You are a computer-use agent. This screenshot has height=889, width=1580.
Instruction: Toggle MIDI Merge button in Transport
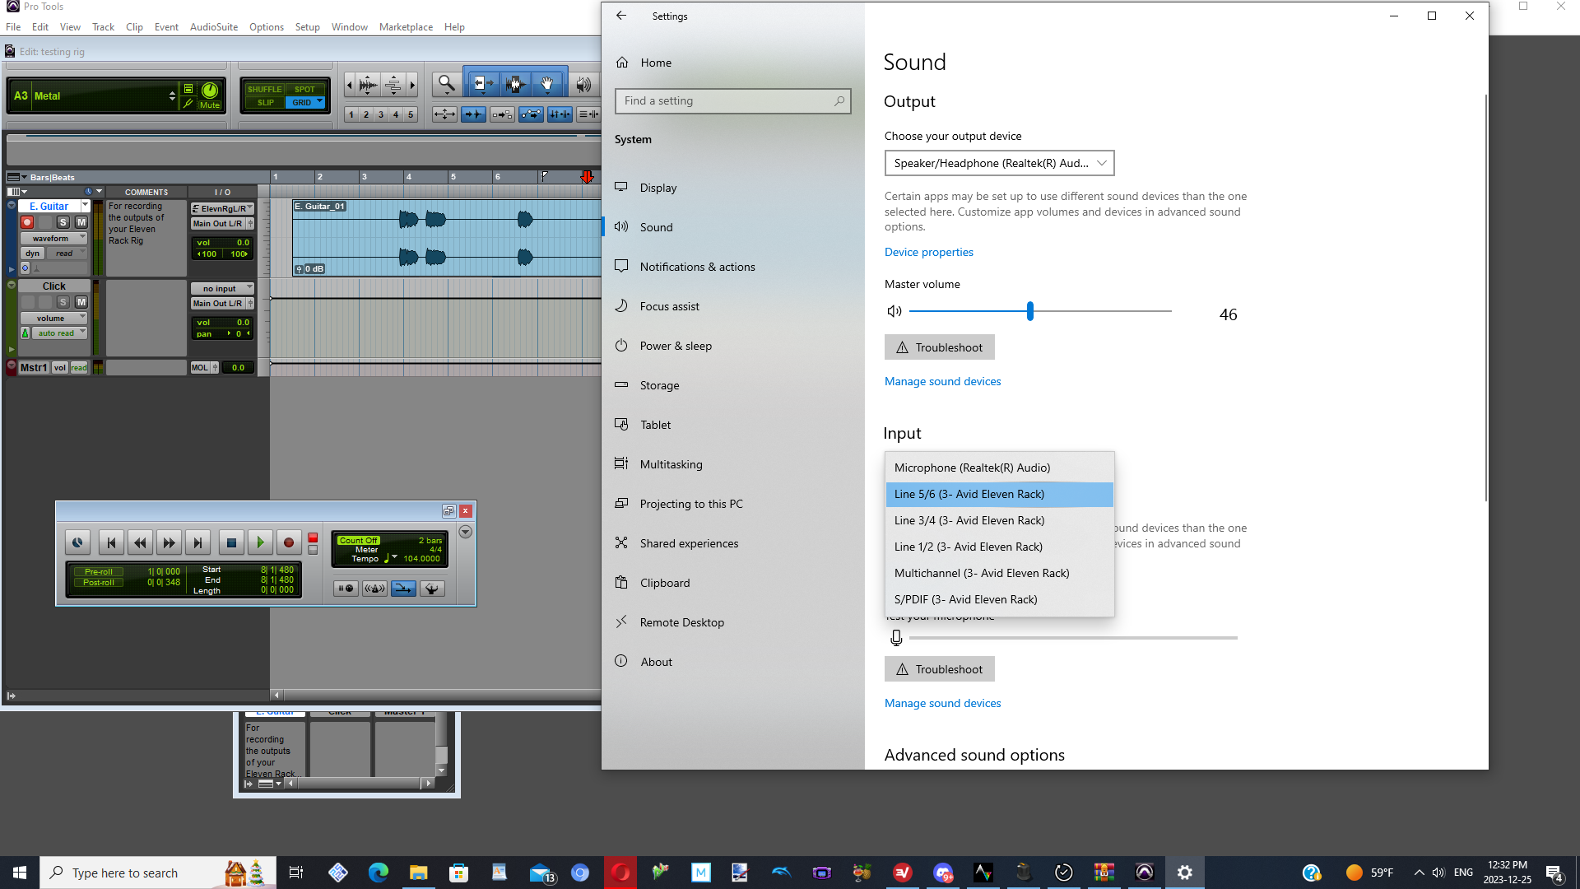tap(403, 588)
